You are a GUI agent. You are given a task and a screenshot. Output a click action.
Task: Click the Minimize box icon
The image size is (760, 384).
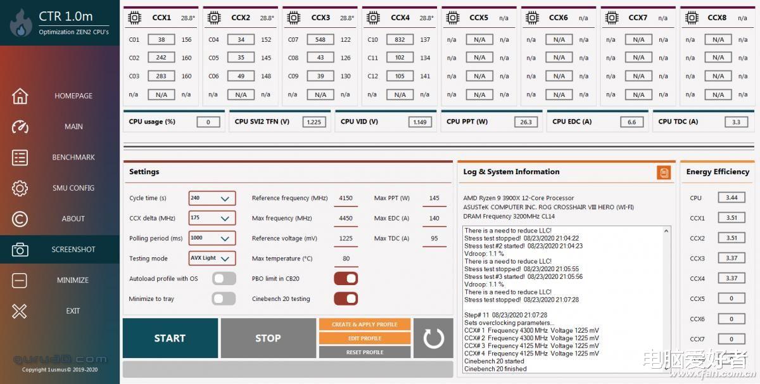(x=20, y=280)
